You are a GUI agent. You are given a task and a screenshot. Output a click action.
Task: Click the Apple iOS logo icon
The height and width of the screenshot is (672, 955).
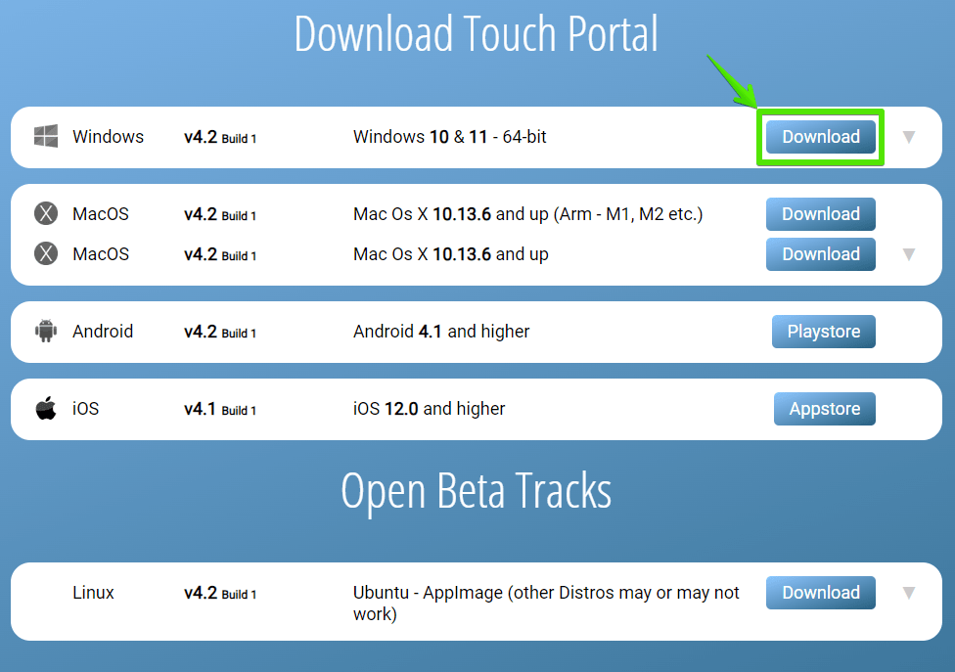(46, 409)
